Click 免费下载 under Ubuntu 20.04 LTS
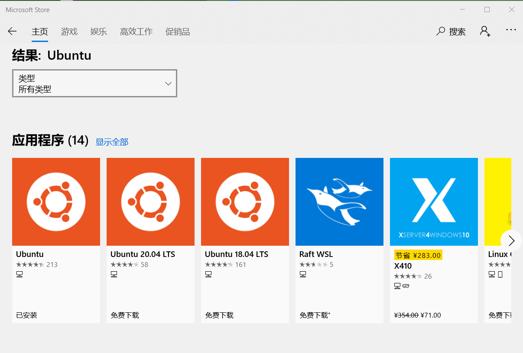 pos(125,315)
